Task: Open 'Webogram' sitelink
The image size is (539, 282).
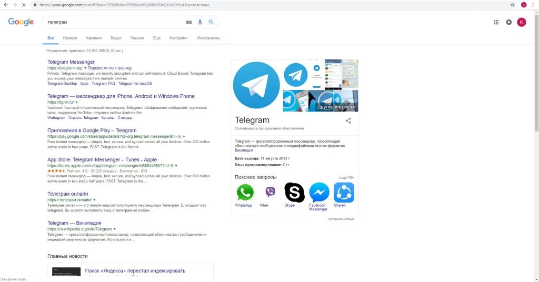Action: pyautogui.click(x=56, y=118)
